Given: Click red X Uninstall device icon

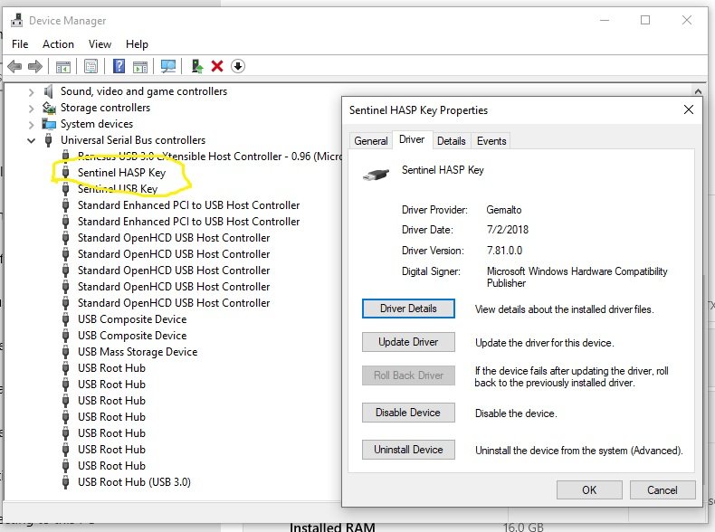Looking at the screenshot, I should pos(217,66).
